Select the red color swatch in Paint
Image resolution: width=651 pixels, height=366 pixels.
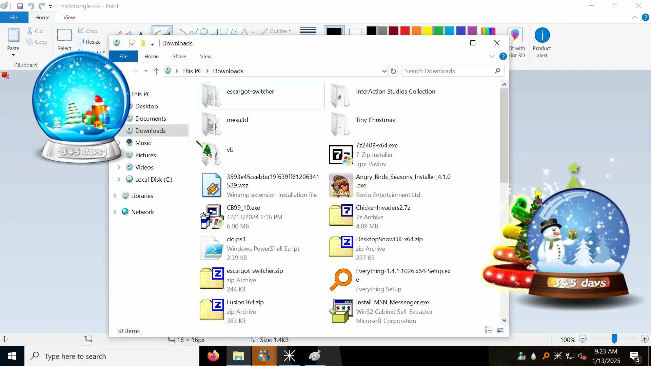point(405,31)
